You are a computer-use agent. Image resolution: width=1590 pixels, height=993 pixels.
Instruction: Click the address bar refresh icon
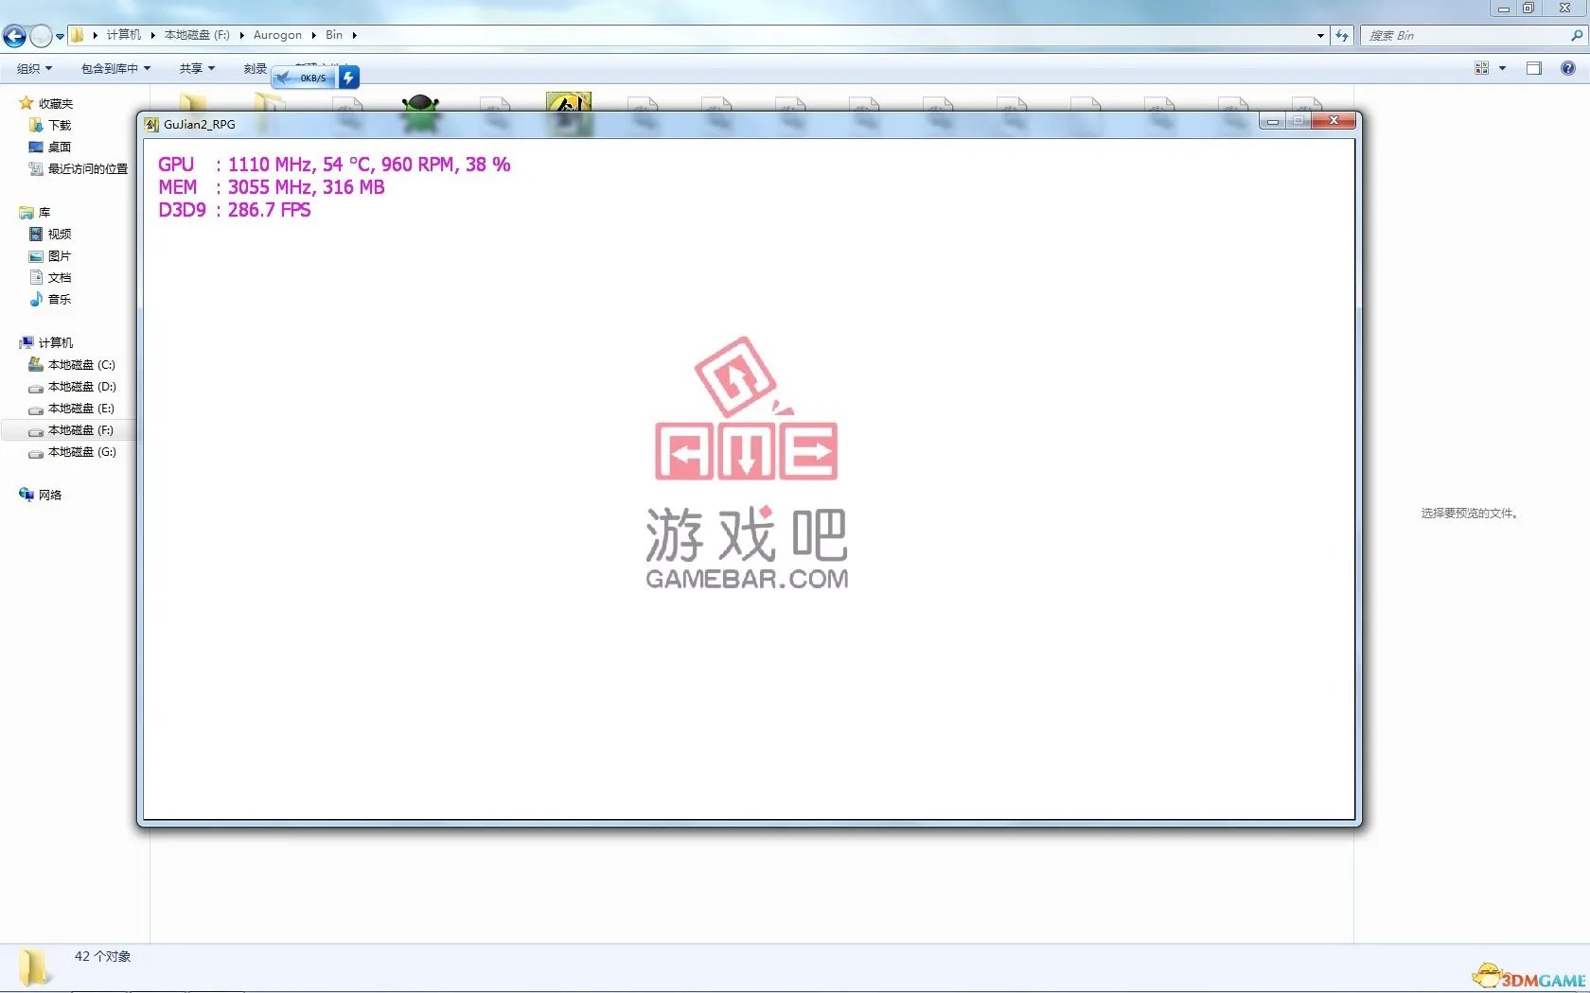(1342, 36)
